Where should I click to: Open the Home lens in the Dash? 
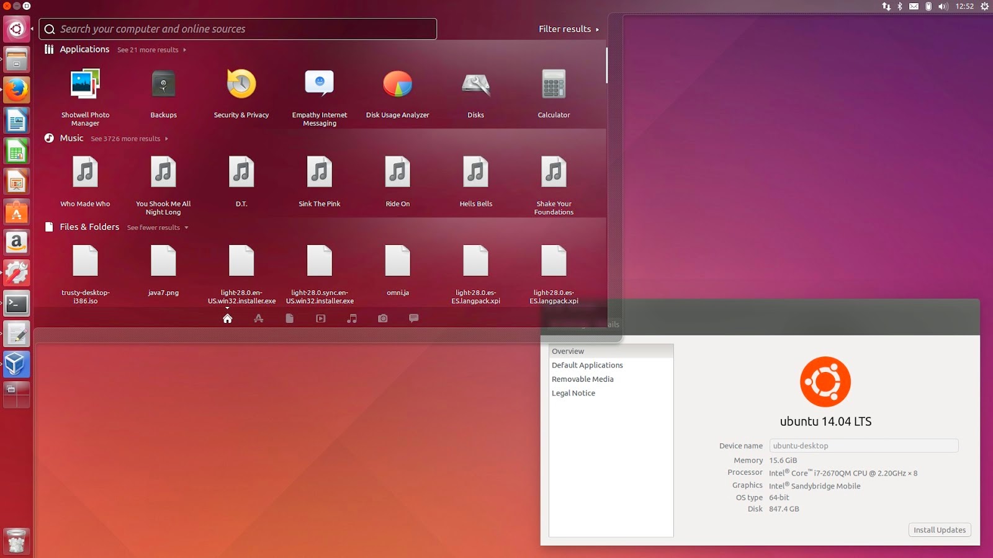(x=228, y=318)
